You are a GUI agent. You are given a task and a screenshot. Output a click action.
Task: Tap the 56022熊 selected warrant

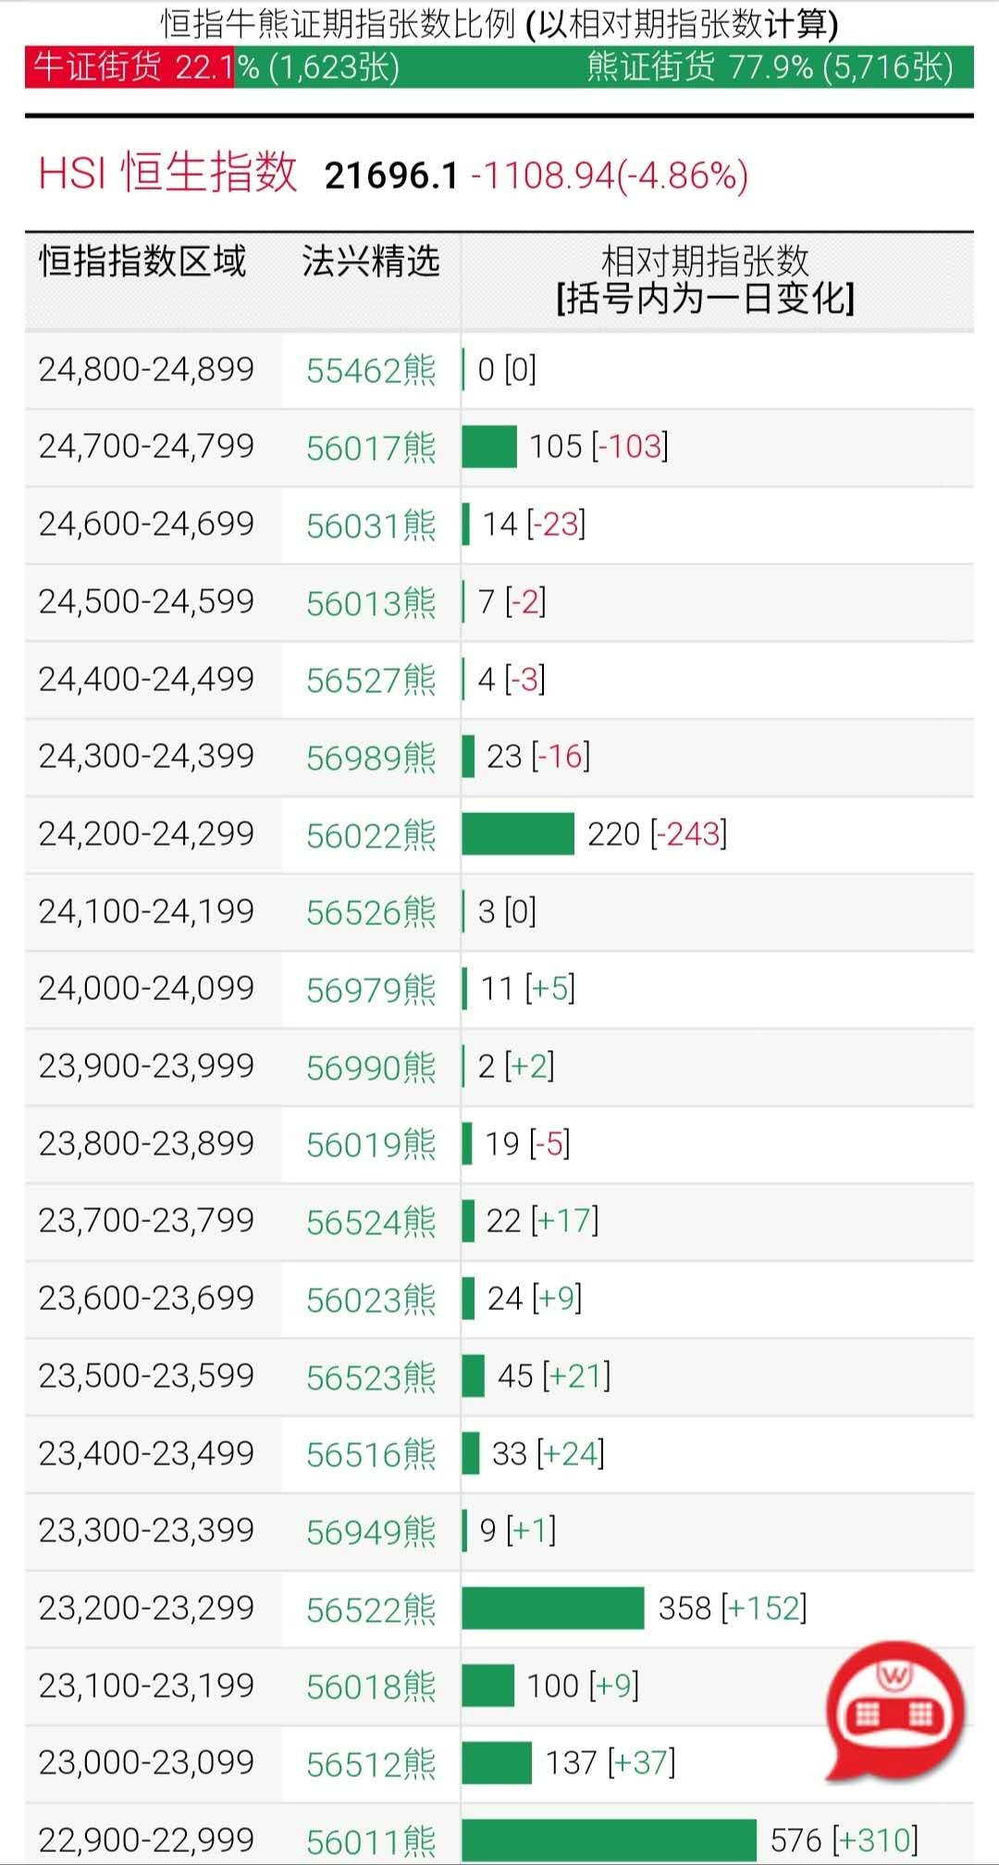tap(371, 835)
